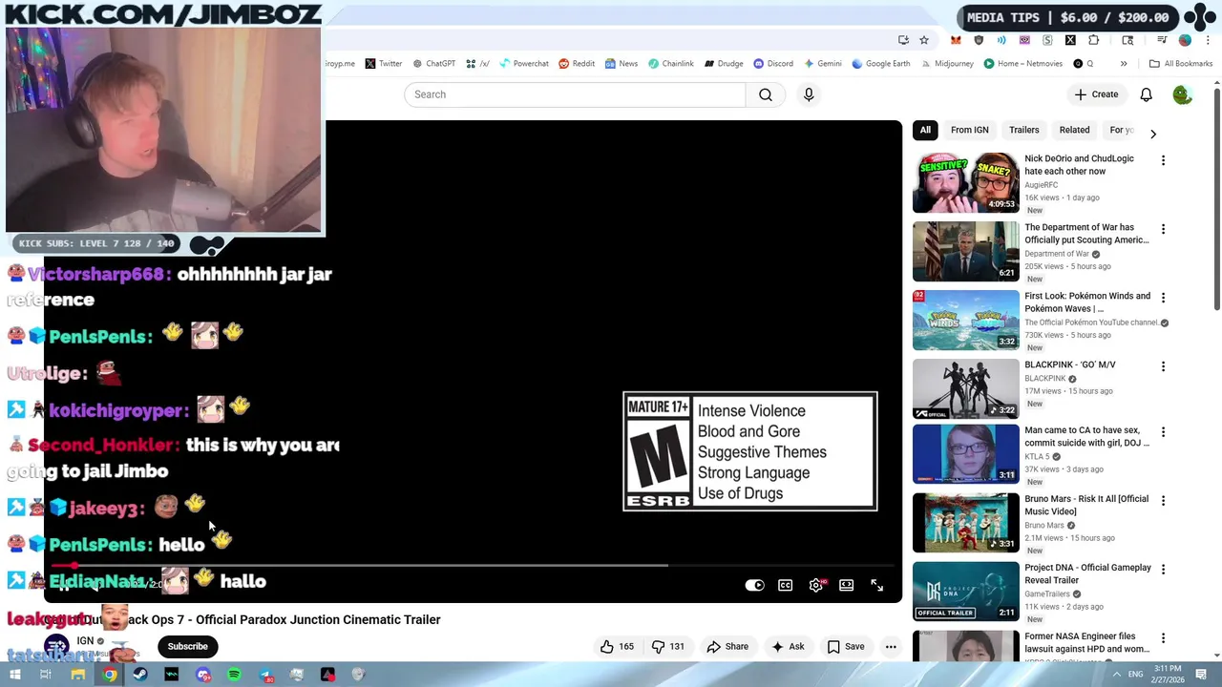Filter suggestions by From IGN

point(969,130)
